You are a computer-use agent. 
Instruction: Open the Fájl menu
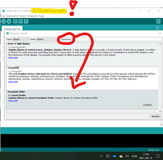coord(3,16)
